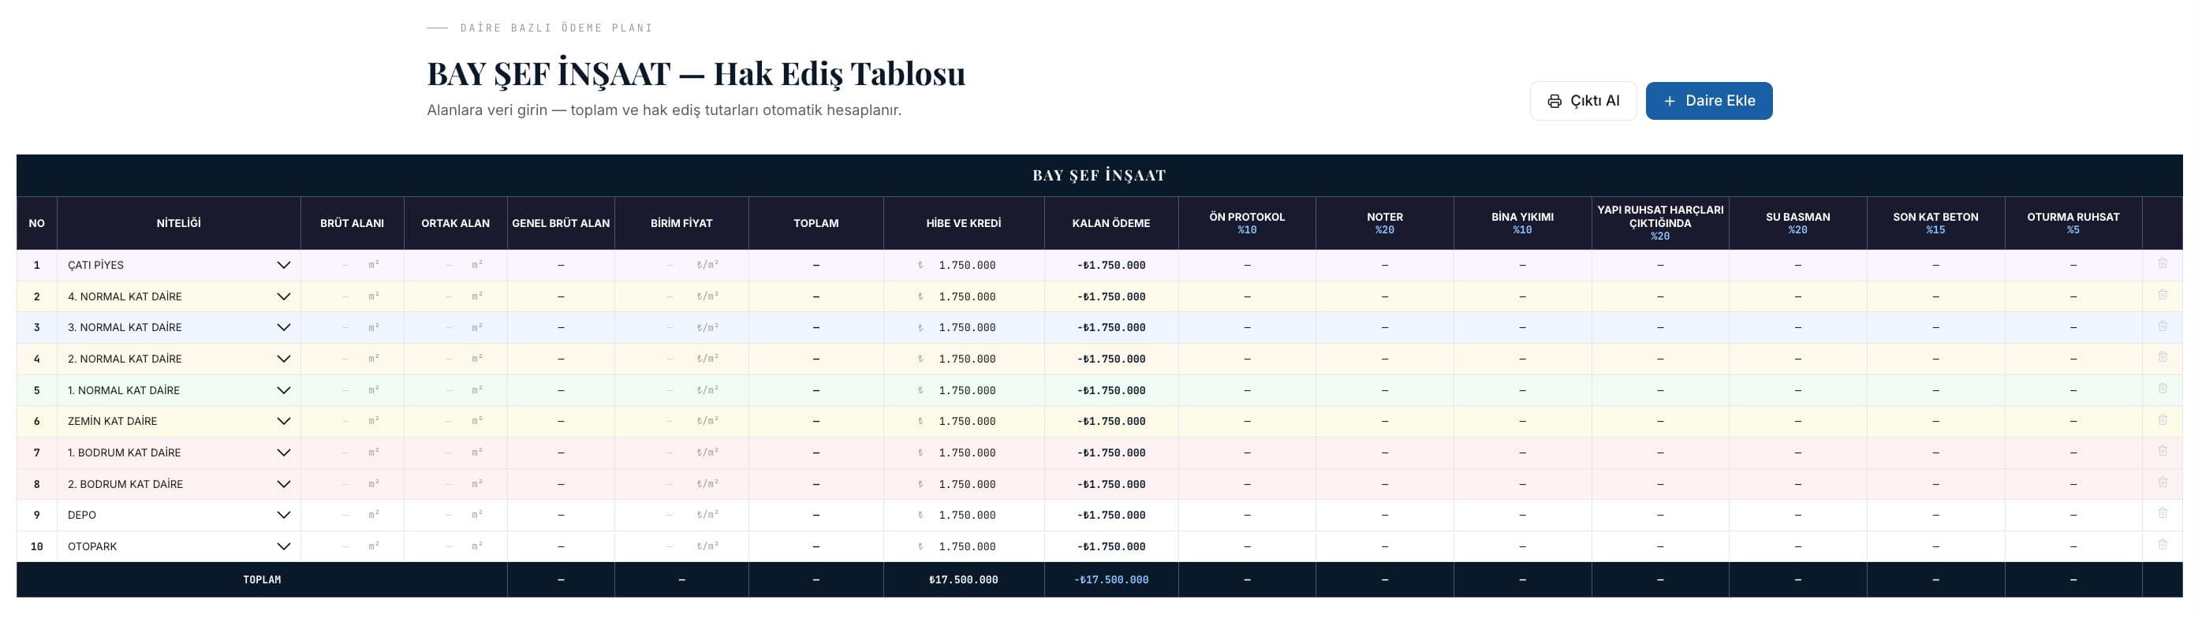Delete the ÇATI PİYES row with trash icon
The height and width of the screenshot is (618, 2202).
point(2162,263)
